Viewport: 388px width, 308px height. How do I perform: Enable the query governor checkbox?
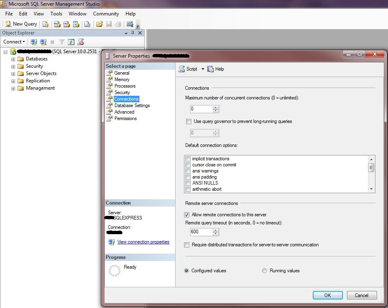(x=189, y=121)
